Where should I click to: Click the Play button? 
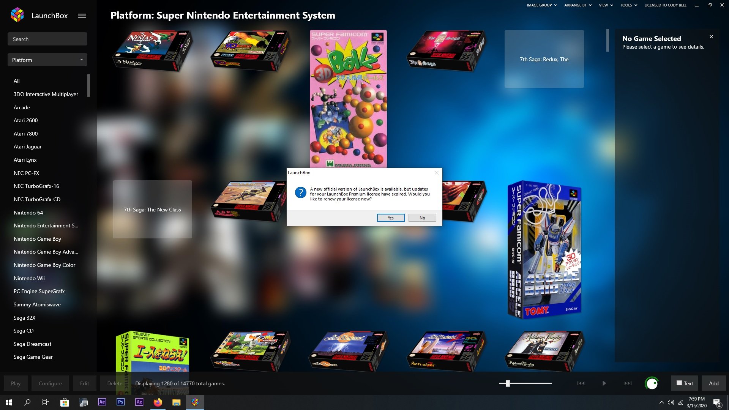click(x=16, y=383)
